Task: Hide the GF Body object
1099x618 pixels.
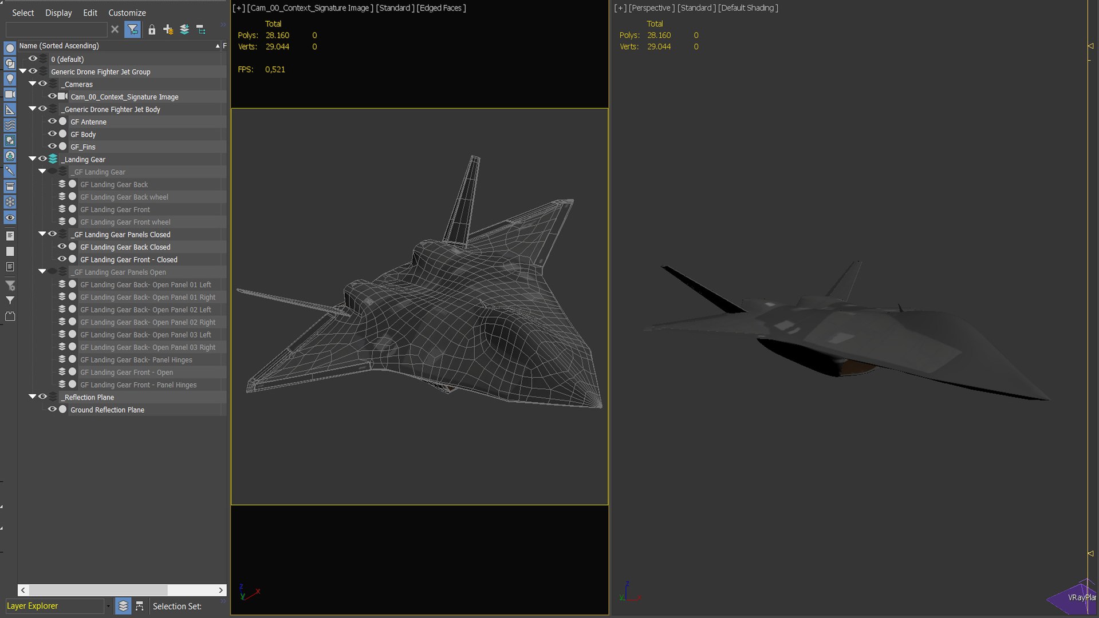Action: (x=52, y=134)
